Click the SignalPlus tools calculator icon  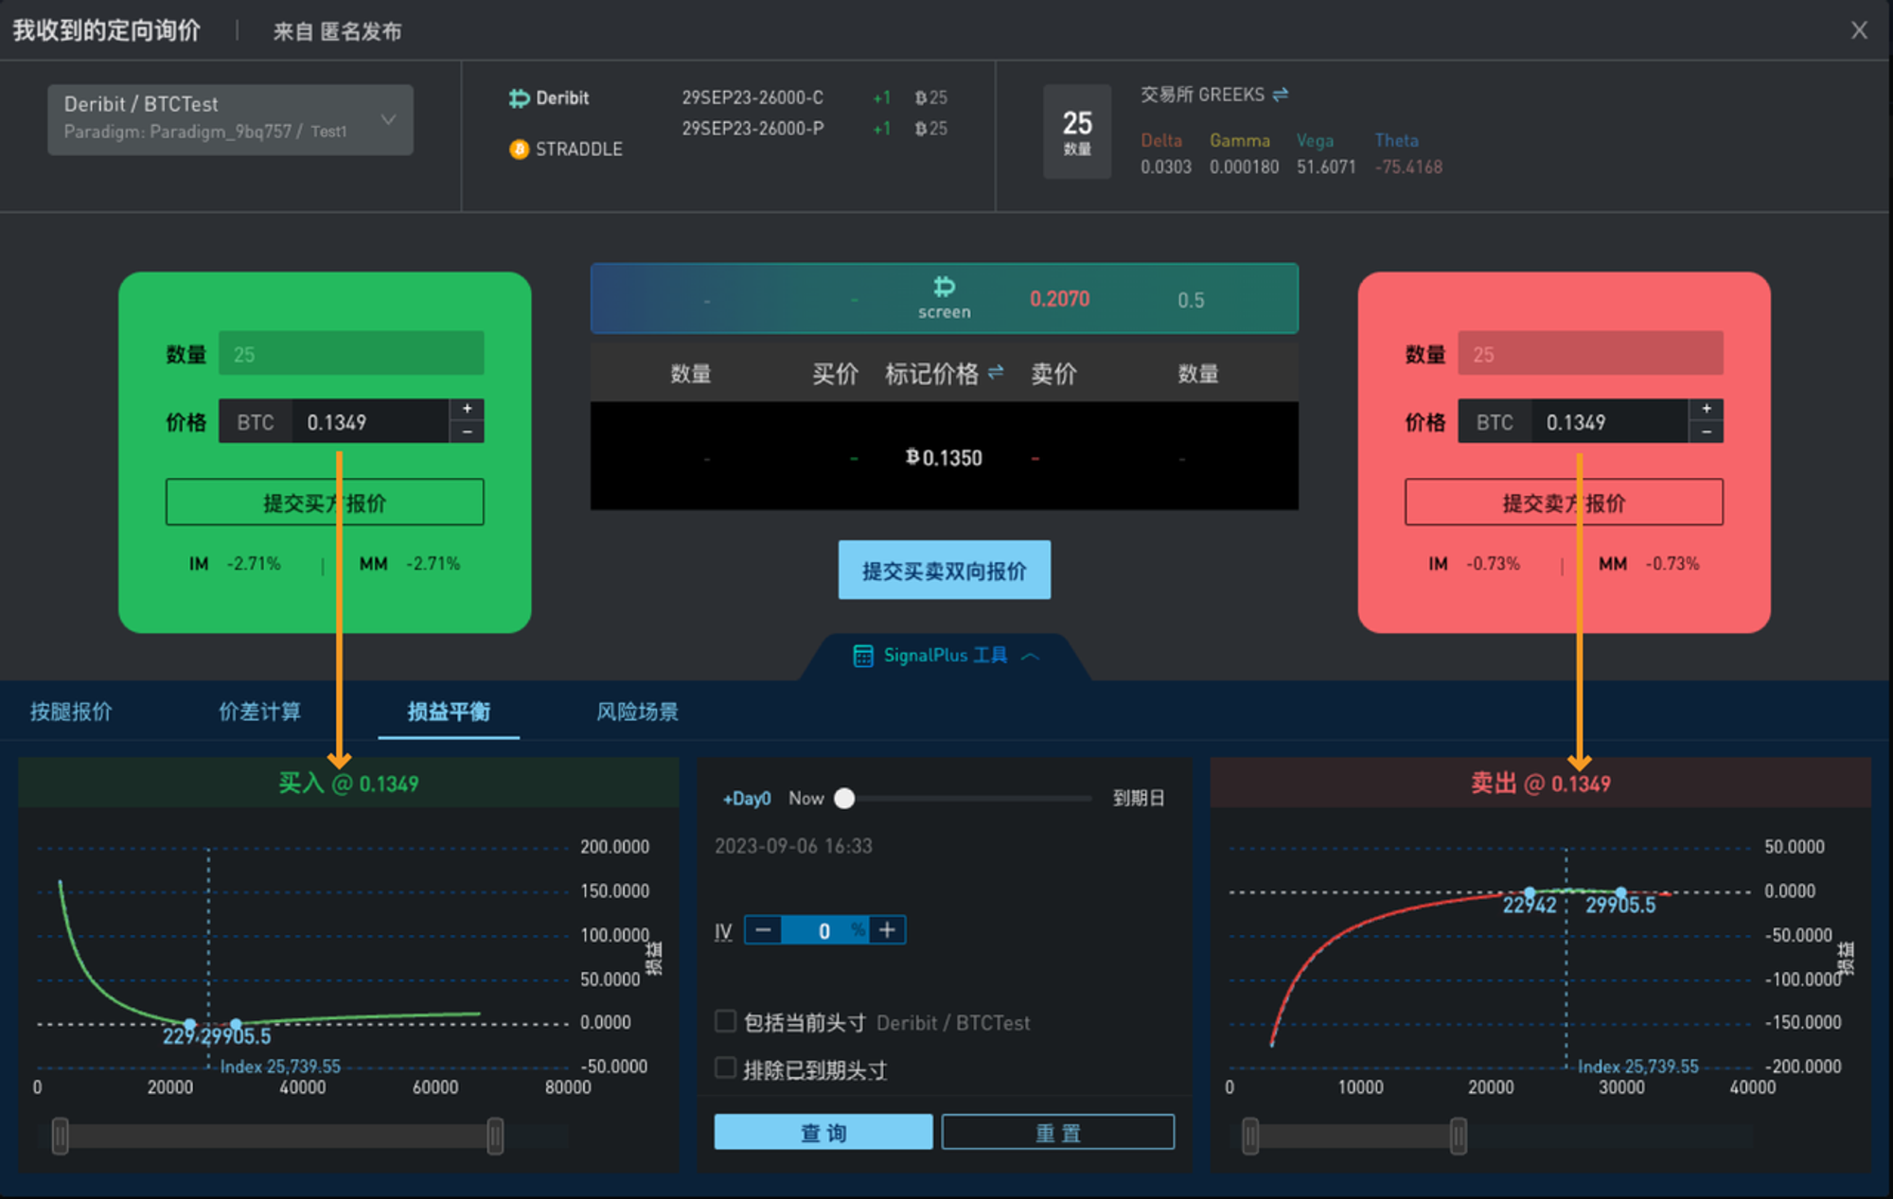(862, 656)
